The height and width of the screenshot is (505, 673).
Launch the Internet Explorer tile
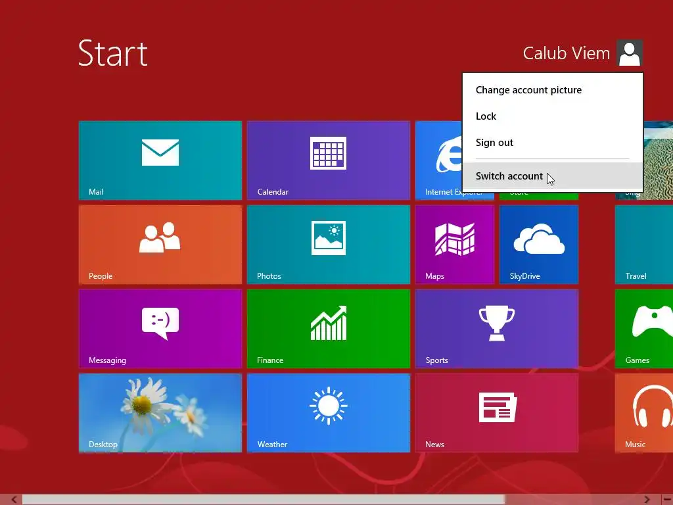(438, 160)
